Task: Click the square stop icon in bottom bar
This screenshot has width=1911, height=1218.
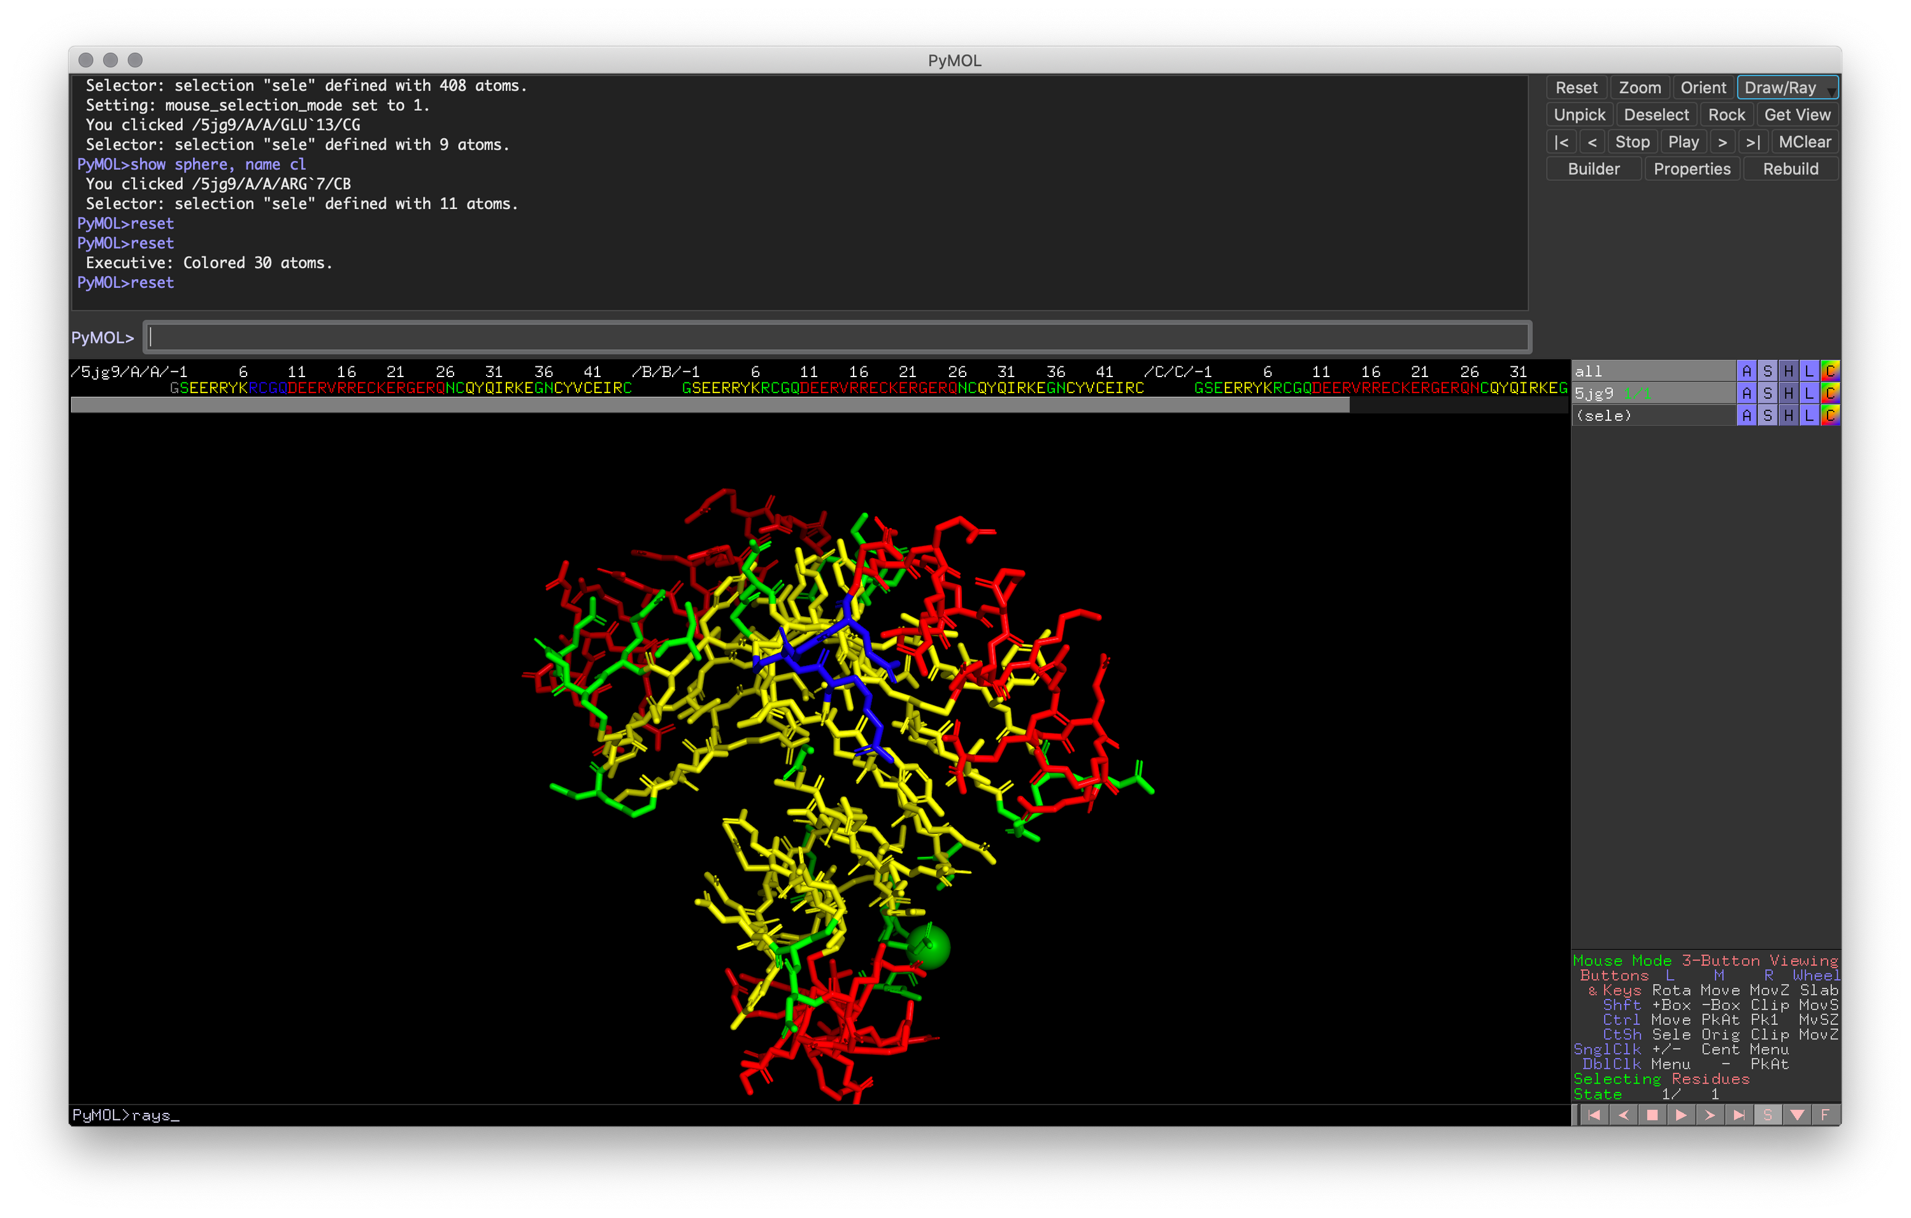Action: (1652, 1115)
